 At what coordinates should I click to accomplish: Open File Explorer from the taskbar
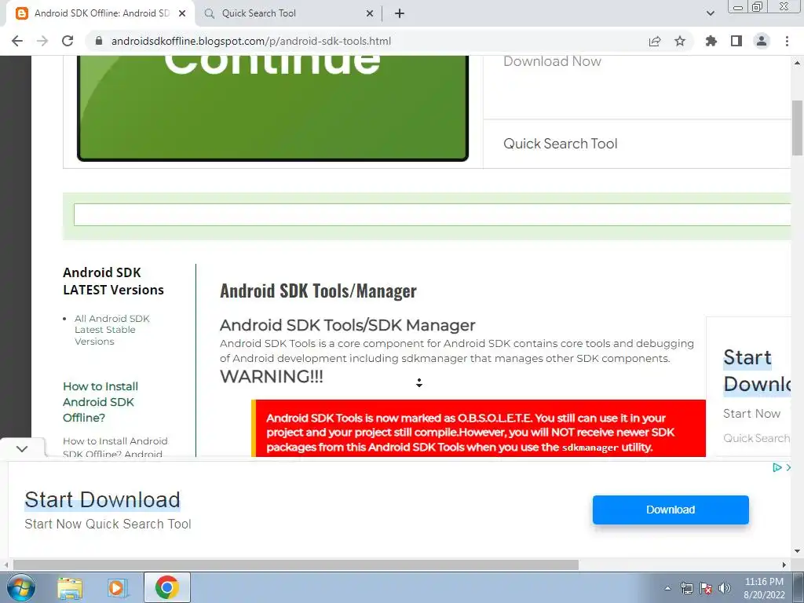pyautogui.click(x=70, y=588)
